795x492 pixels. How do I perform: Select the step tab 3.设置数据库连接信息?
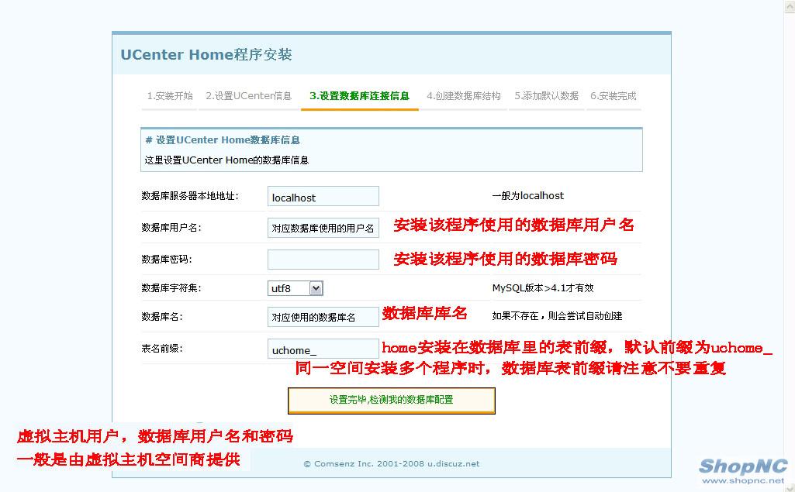[359, 96]
